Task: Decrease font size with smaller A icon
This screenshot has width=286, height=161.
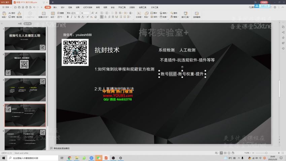Action: click(97, 13)
